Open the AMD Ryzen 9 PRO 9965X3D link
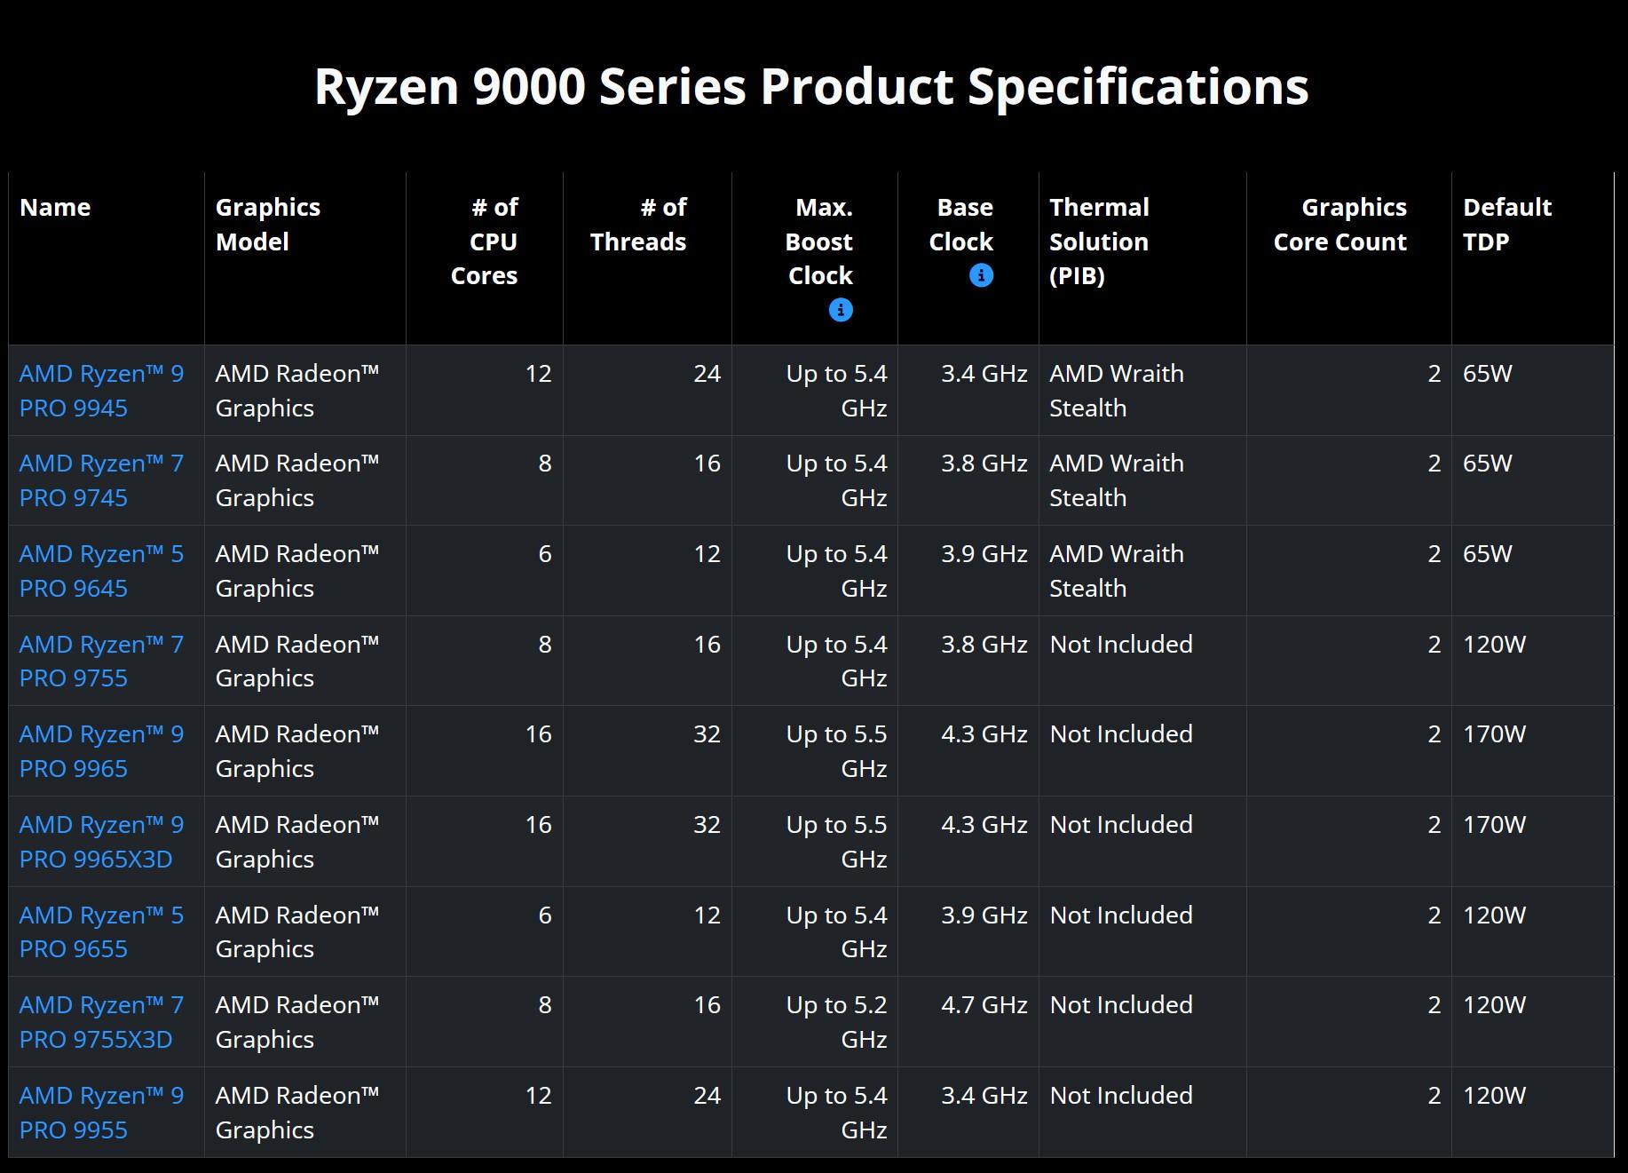This screenshot has height=1173, width=1628. [102, 842]
